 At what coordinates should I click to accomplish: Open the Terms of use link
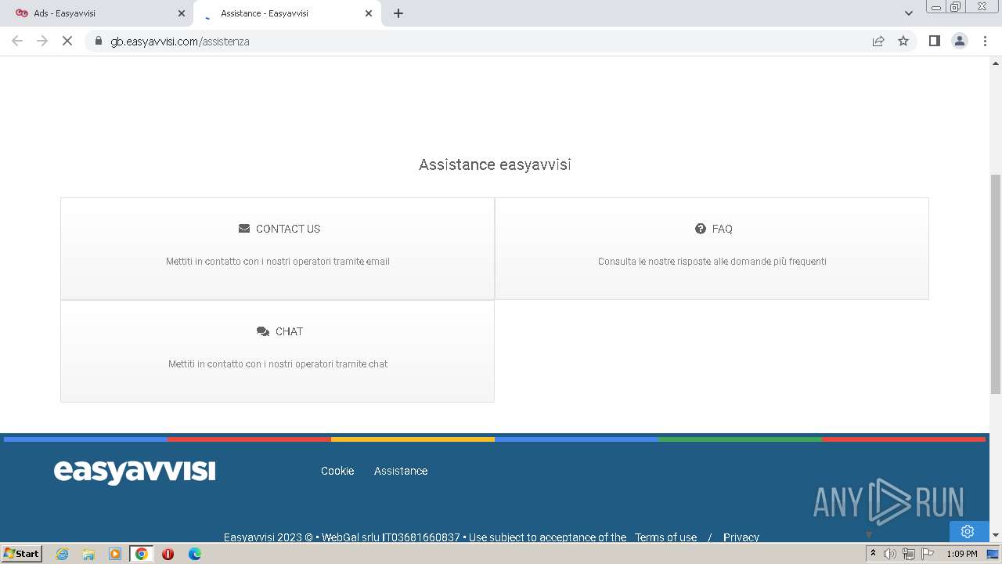pos(665,537)
